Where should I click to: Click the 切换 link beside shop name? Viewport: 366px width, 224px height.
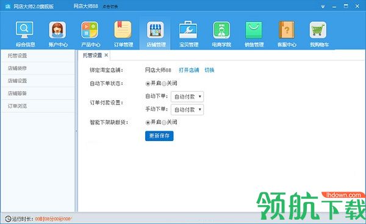(209, 70)
